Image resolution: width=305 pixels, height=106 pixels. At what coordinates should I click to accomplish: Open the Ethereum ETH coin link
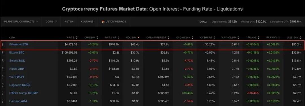[19, 45]
